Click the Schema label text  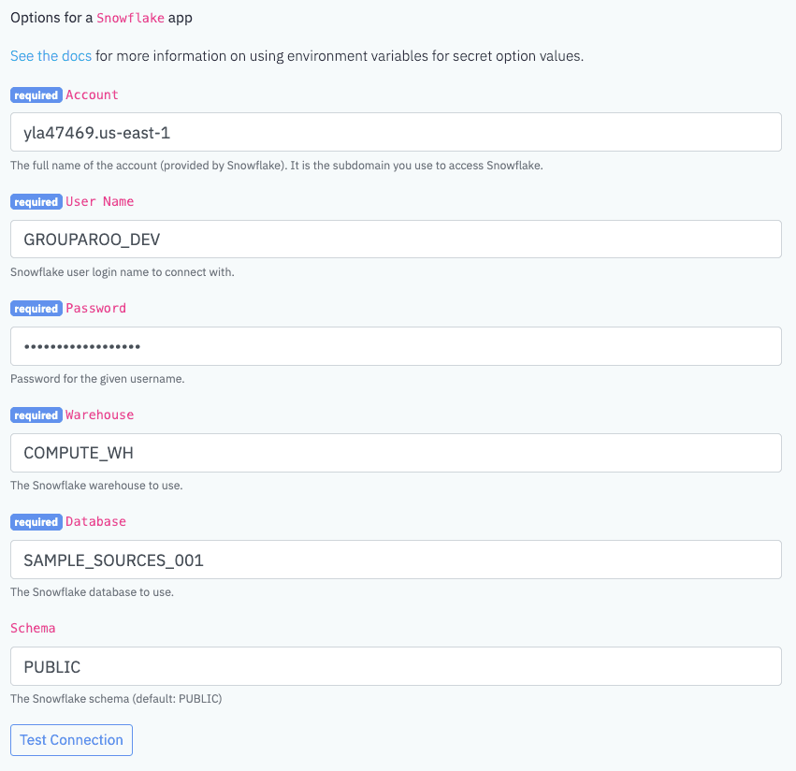[x=33, y=628]
